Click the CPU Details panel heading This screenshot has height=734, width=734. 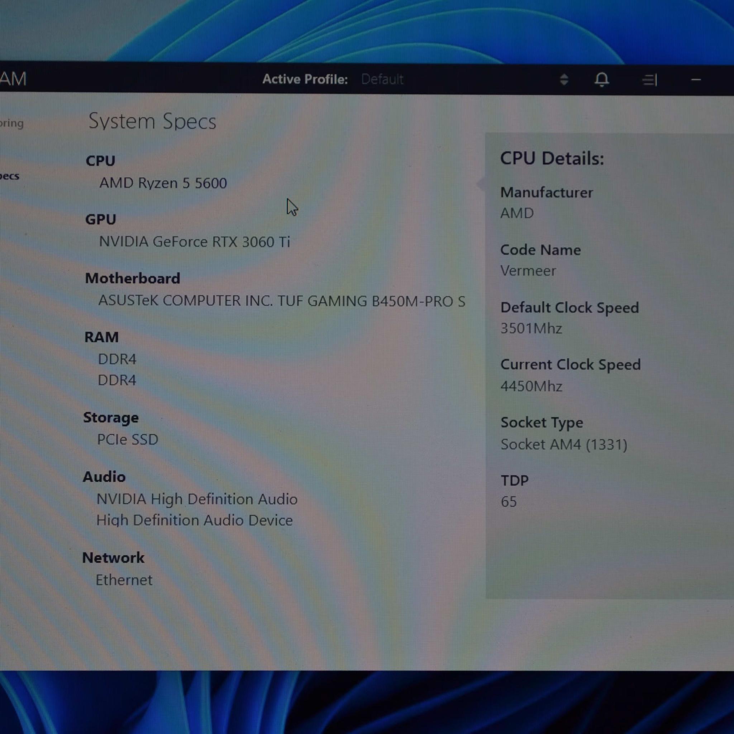point(552,158)
